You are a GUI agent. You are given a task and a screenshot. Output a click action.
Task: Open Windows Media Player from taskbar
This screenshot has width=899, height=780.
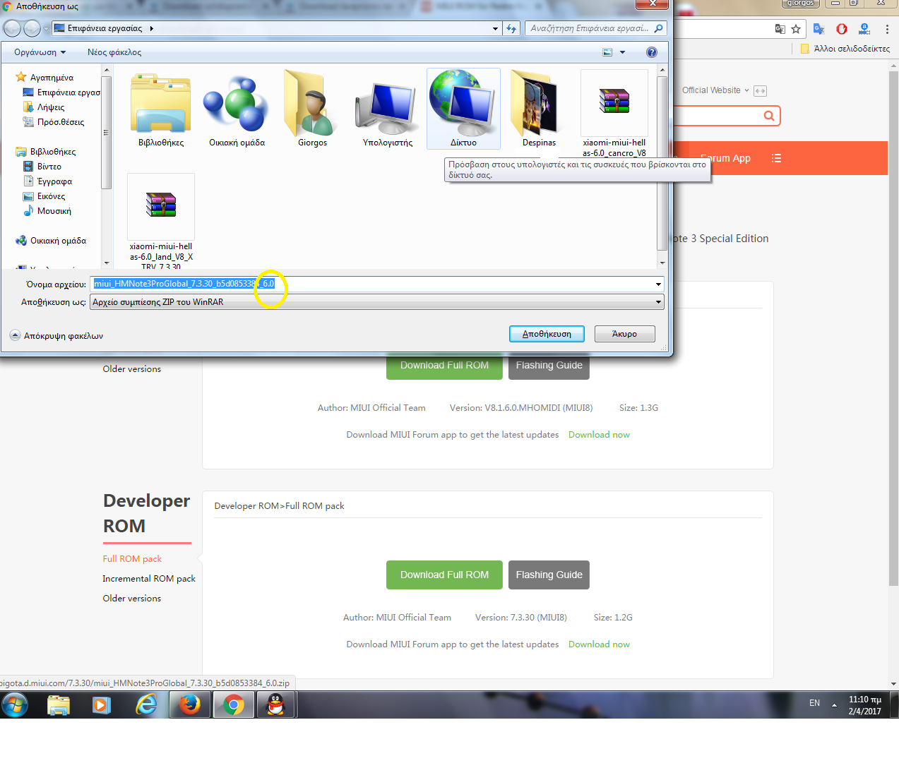(x=102, y=704)
